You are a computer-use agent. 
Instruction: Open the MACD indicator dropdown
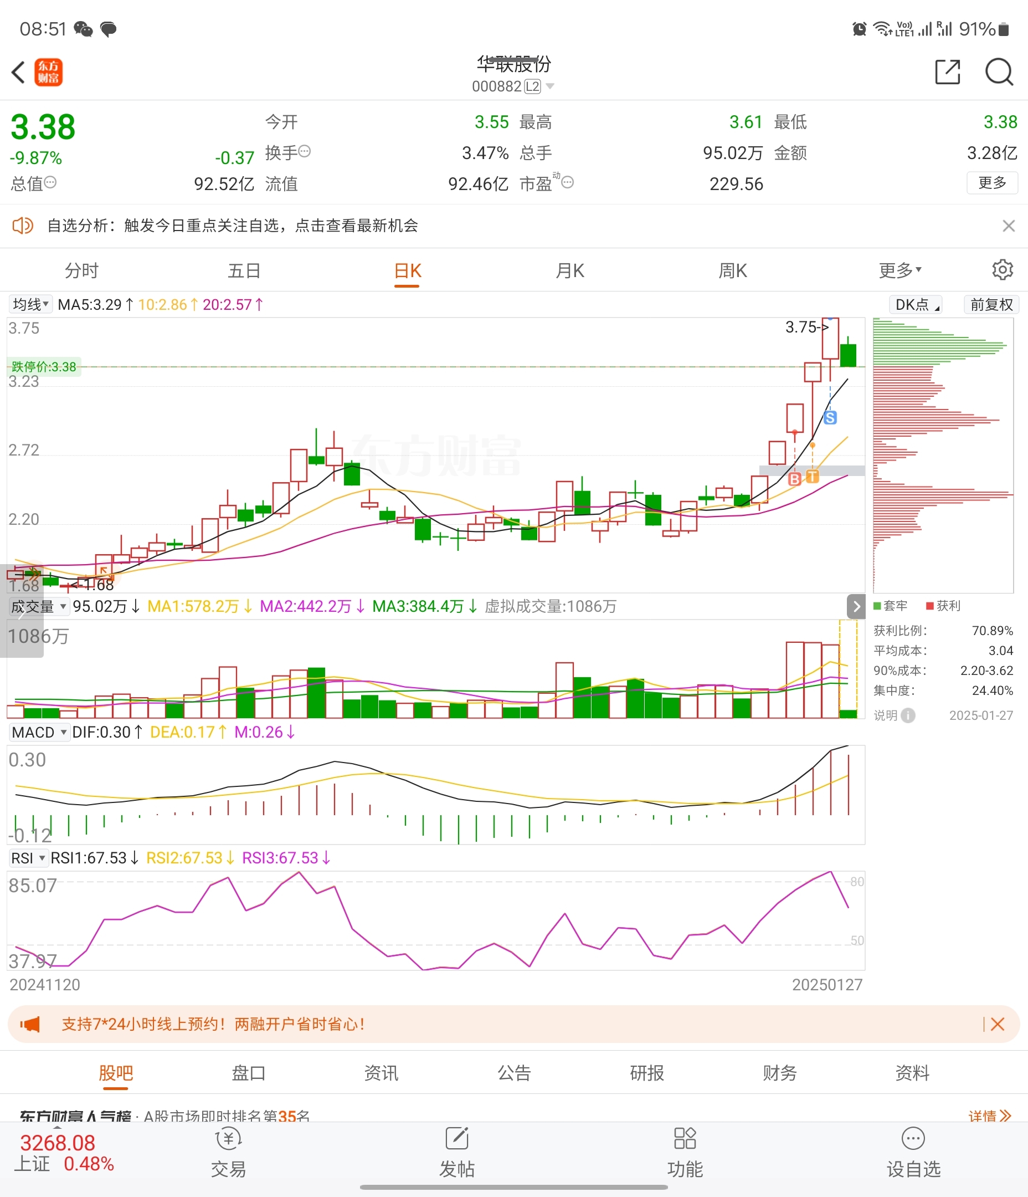click(39, 733)
